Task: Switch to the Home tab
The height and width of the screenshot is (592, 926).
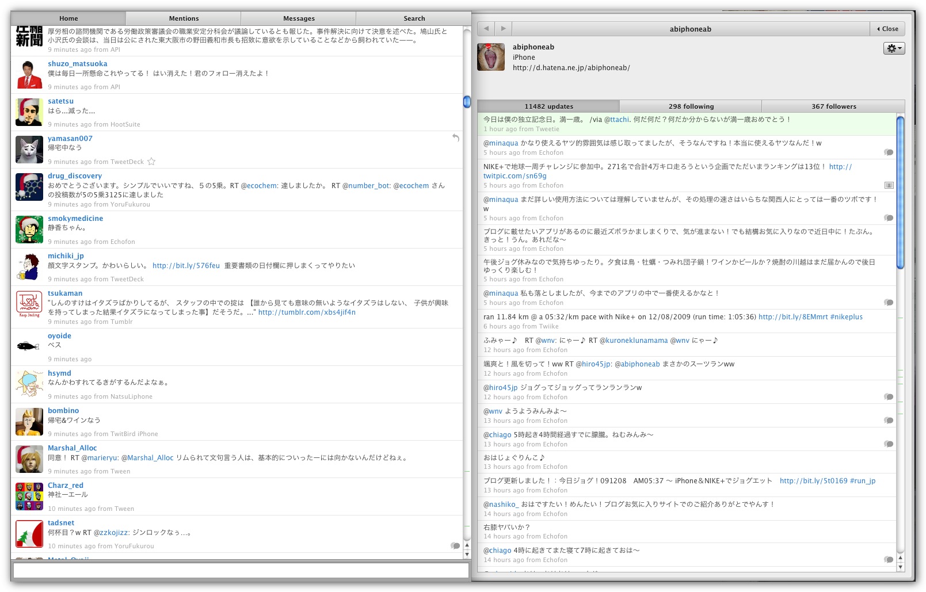Action: click(68, 18)
